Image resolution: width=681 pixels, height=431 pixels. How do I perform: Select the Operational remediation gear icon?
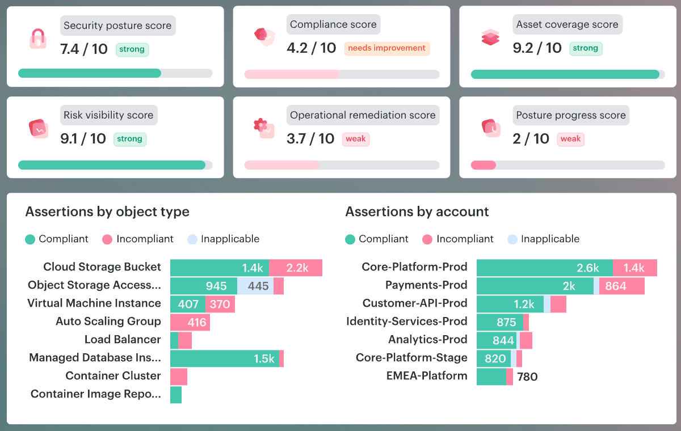click(264, 127)
